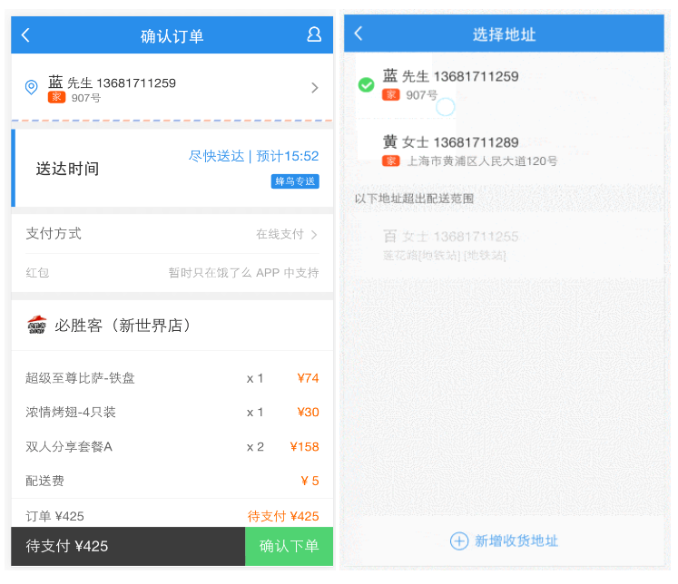Image resolution: width=678 pixels, height=584 pixels.
Task: Select the 超级至尊比萨-铁盘 item
Action: click(x=80, y=378)
